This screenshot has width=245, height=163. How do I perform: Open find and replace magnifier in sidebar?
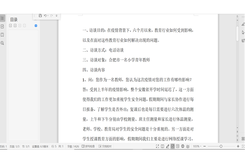point(2,43)
